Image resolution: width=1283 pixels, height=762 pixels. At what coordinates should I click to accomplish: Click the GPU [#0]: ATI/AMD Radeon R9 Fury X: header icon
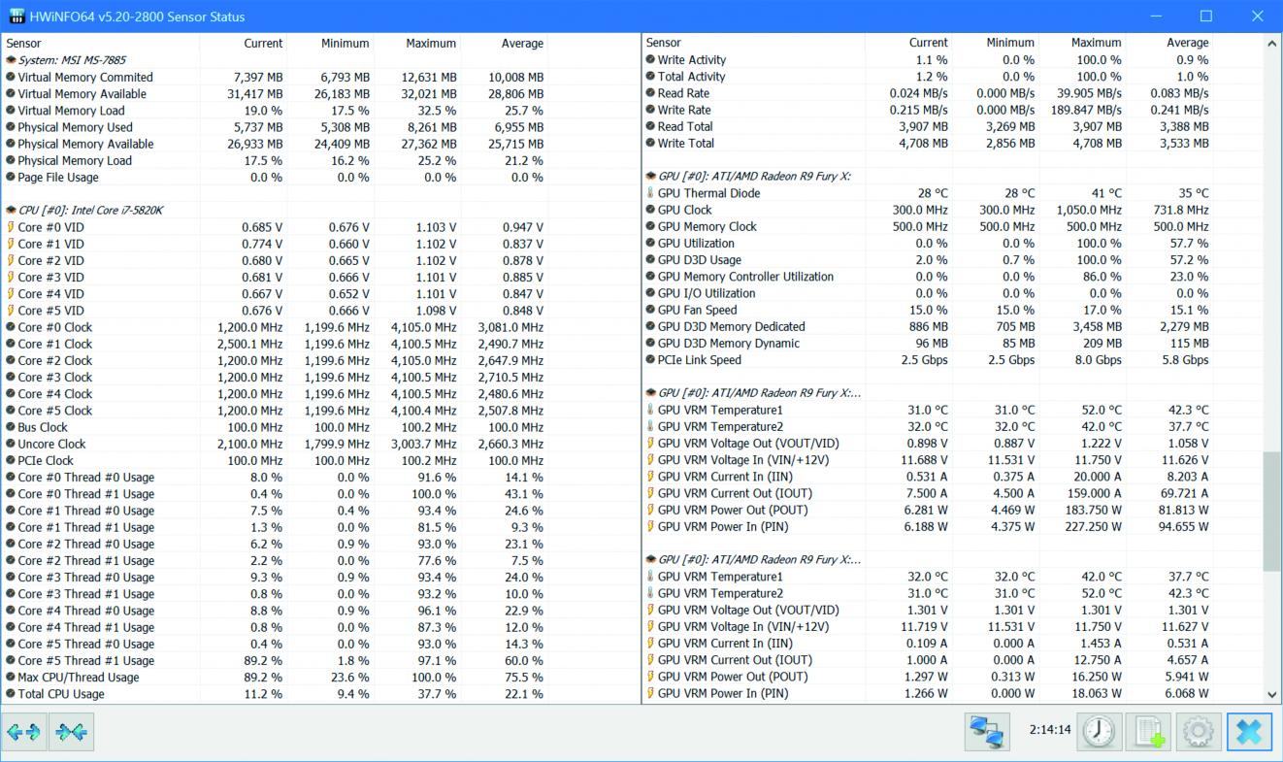coord(650,177)
